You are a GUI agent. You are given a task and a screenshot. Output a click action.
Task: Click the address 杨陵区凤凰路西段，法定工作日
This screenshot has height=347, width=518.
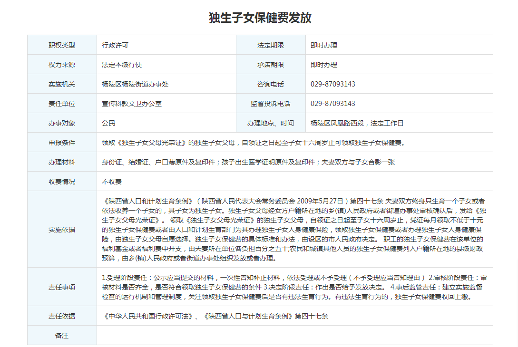[357, 123]
